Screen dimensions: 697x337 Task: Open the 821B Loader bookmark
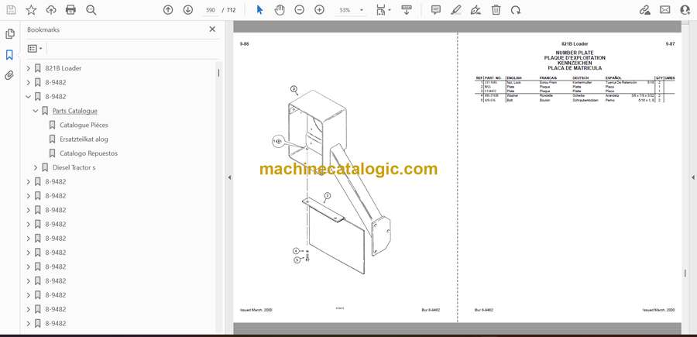pyautogui.click(x=64, y=68)
